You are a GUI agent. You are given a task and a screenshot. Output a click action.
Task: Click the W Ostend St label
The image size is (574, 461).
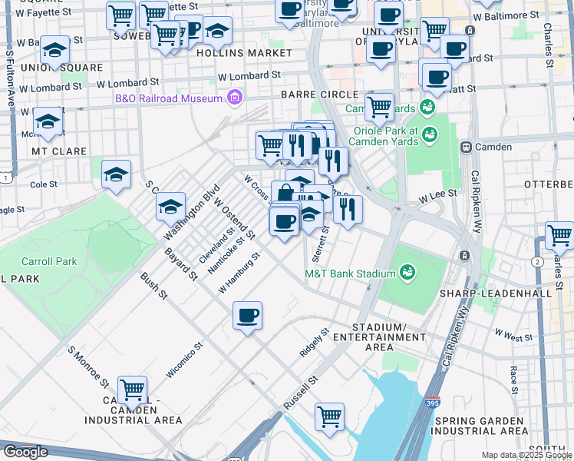[x=234, y=219]
